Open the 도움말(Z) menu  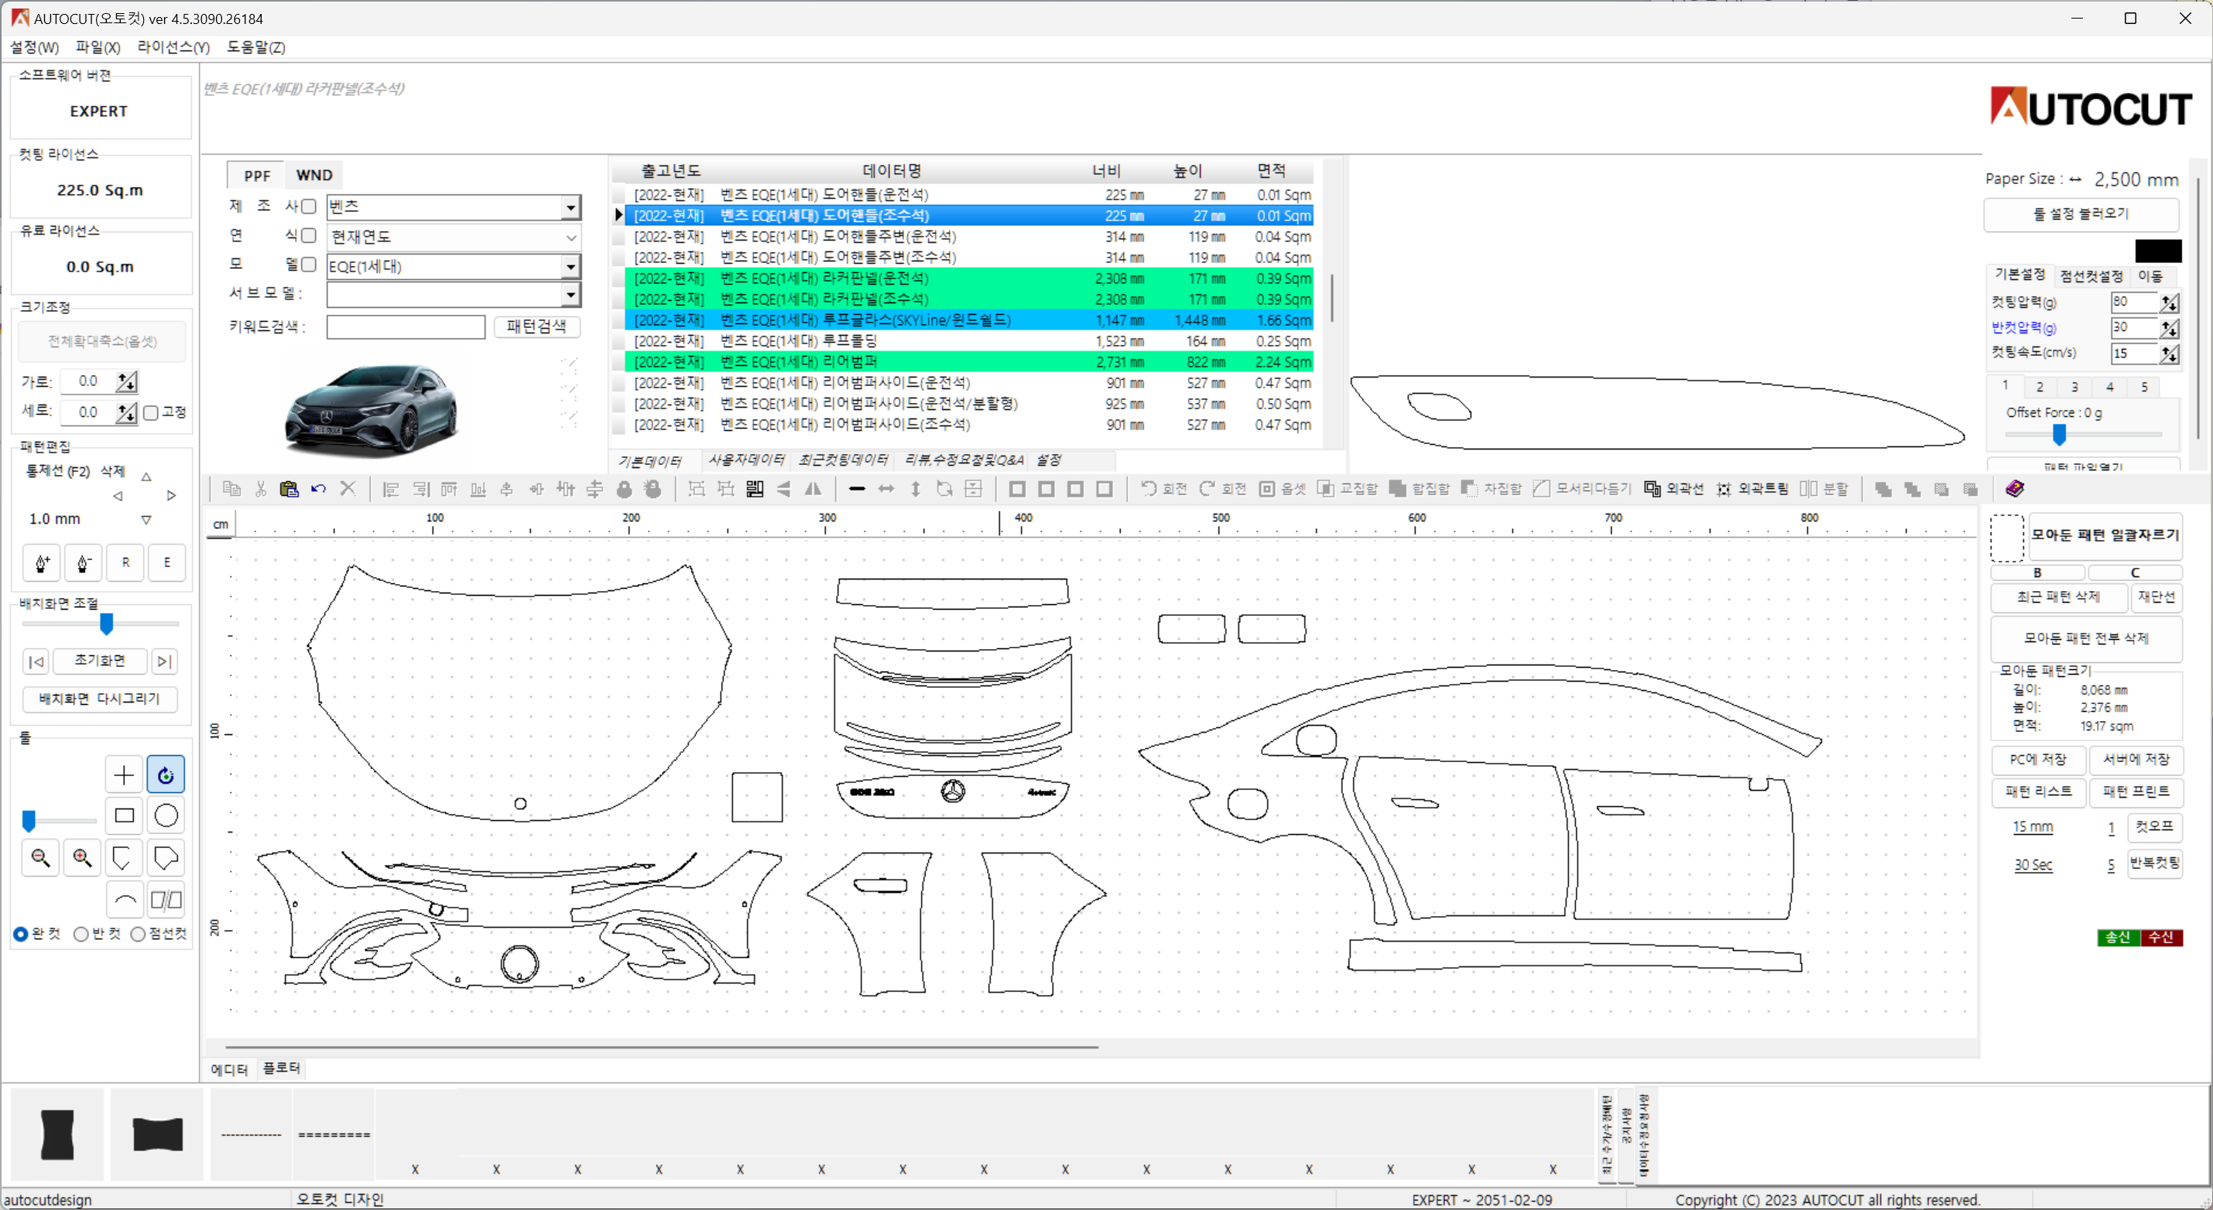click(x=256, y=47)
